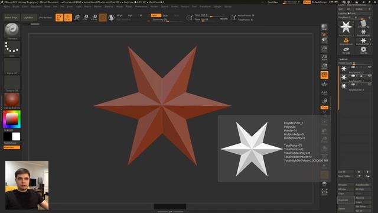Toggle the Mrgb paint mode
Viewport: 378px width, 213px height.
click(x=119, y=15)
